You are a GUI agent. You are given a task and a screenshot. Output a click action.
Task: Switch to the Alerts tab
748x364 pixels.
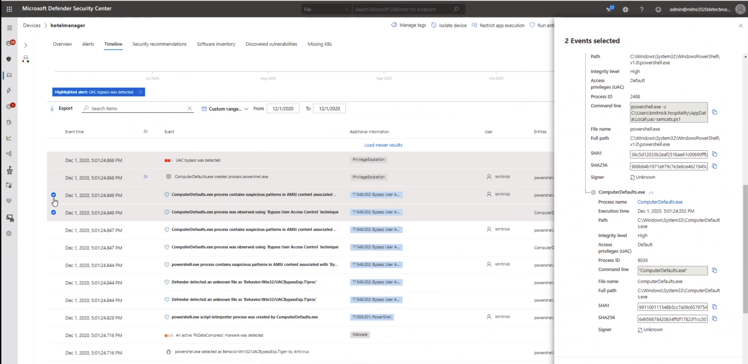pyautogui.click(x=88, y=44)
